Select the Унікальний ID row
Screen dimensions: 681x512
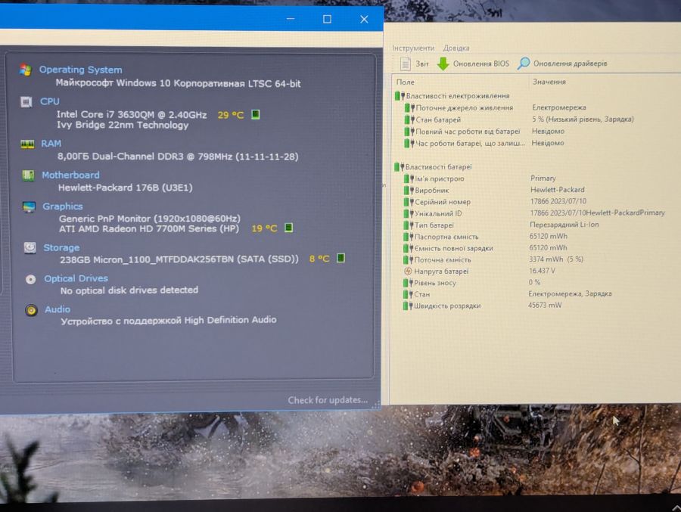534,213
